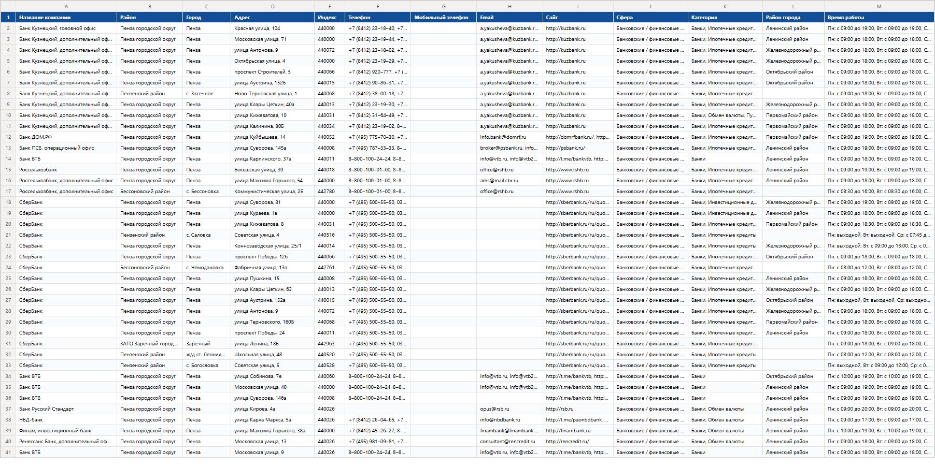Click address "улица Ленина, 18Б"
The width and height of the screenshot is (935, 467).
[x=273, y=344]
